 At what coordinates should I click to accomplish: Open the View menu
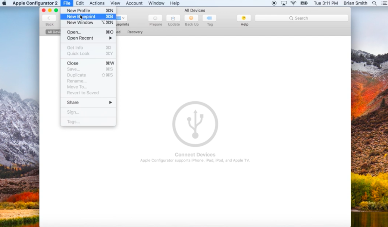coord(115,3)
